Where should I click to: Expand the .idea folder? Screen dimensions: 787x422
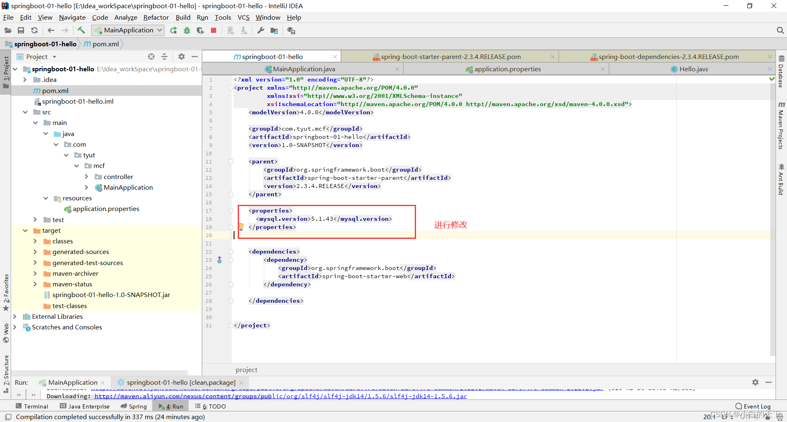(x=25, y=79)
